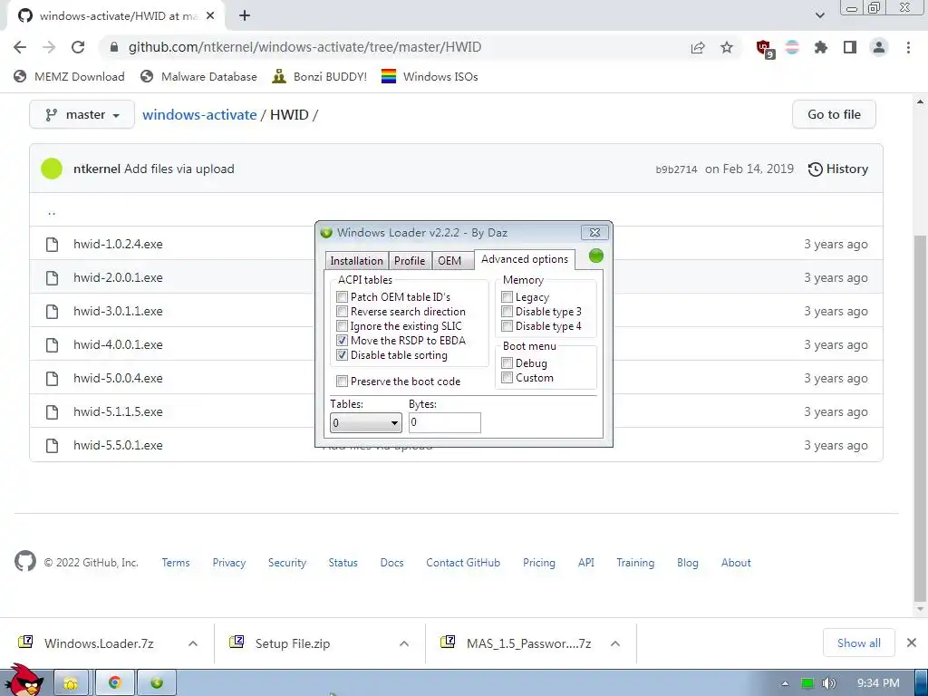This screenshot has width=928, height=696.
Task: Click the Windows Loader taskbar icon
Action: pyautogui.click(x=157, y=683)
